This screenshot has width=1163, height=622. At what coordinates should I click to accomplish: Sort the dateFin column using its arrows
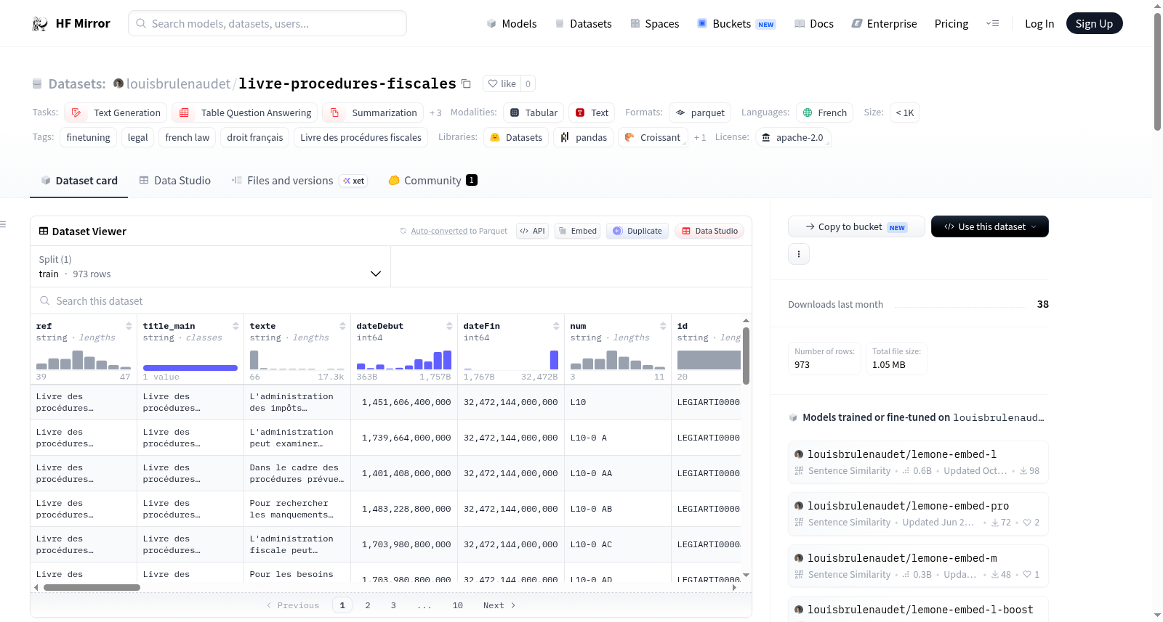coord(556,326)
